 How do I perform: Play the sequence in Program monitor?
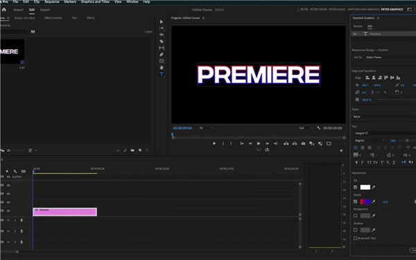tap(259, 144)
